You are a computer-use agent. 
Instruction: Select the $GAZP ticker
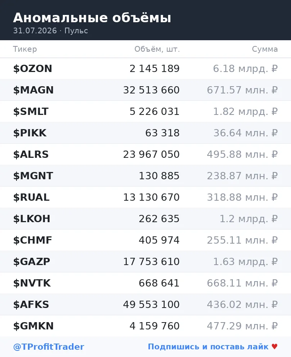[32, 261]
